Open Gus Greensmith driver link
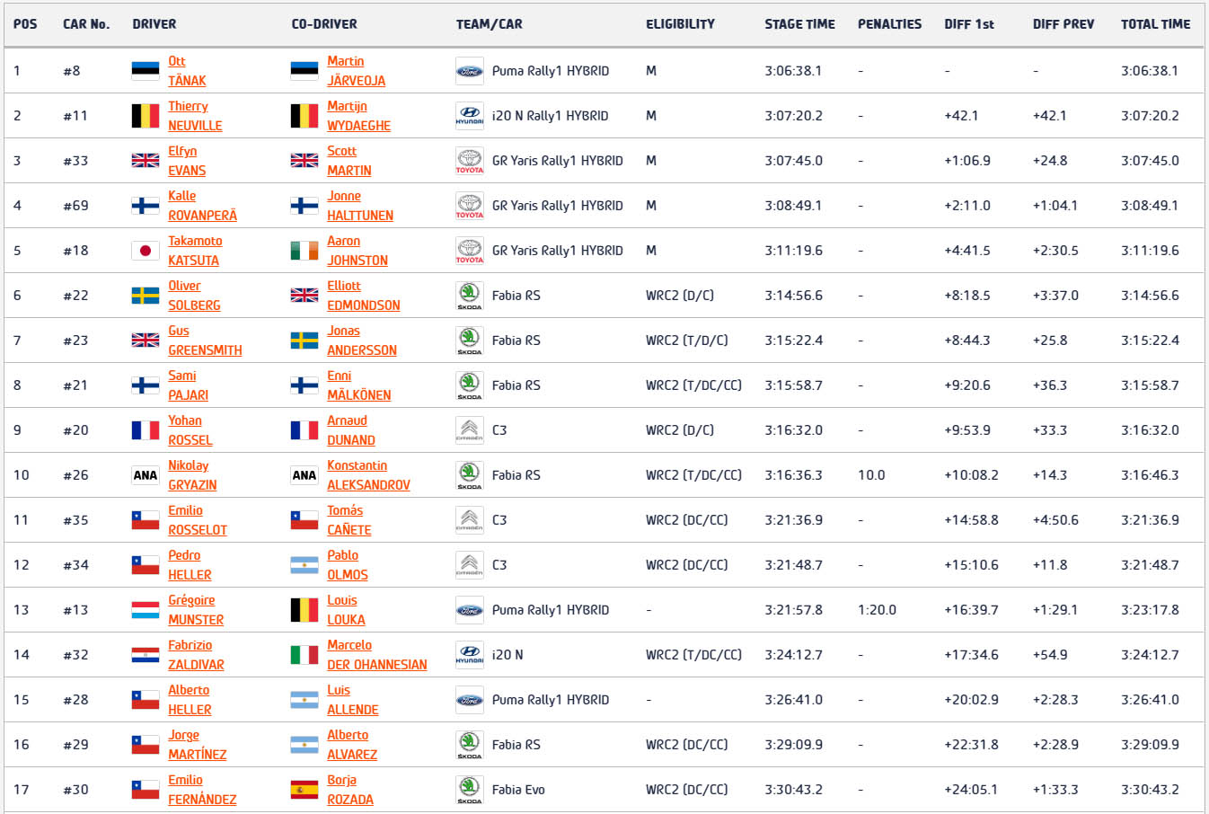Viewport: 1209px width, 814px height. pos(205,341)
